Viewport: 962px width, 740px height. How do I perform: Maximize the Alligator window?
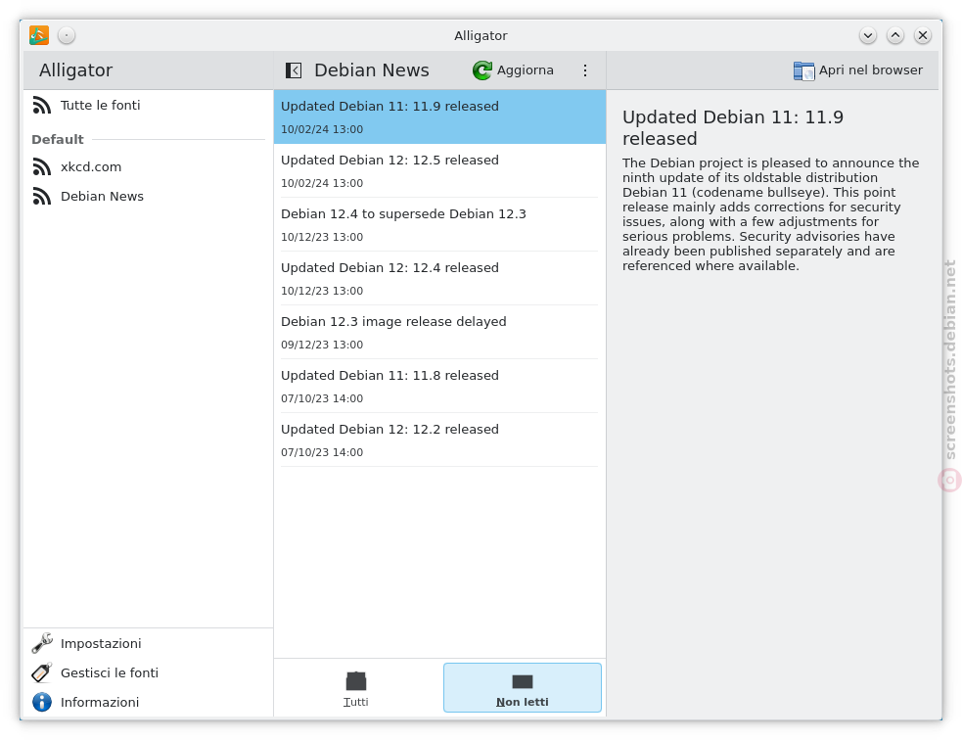895,35
